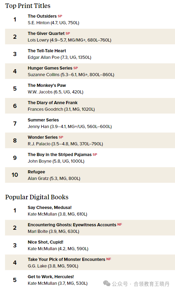
Task: Click the NF badge beside Encountering Ghosts
Action: tap(120, 224)
